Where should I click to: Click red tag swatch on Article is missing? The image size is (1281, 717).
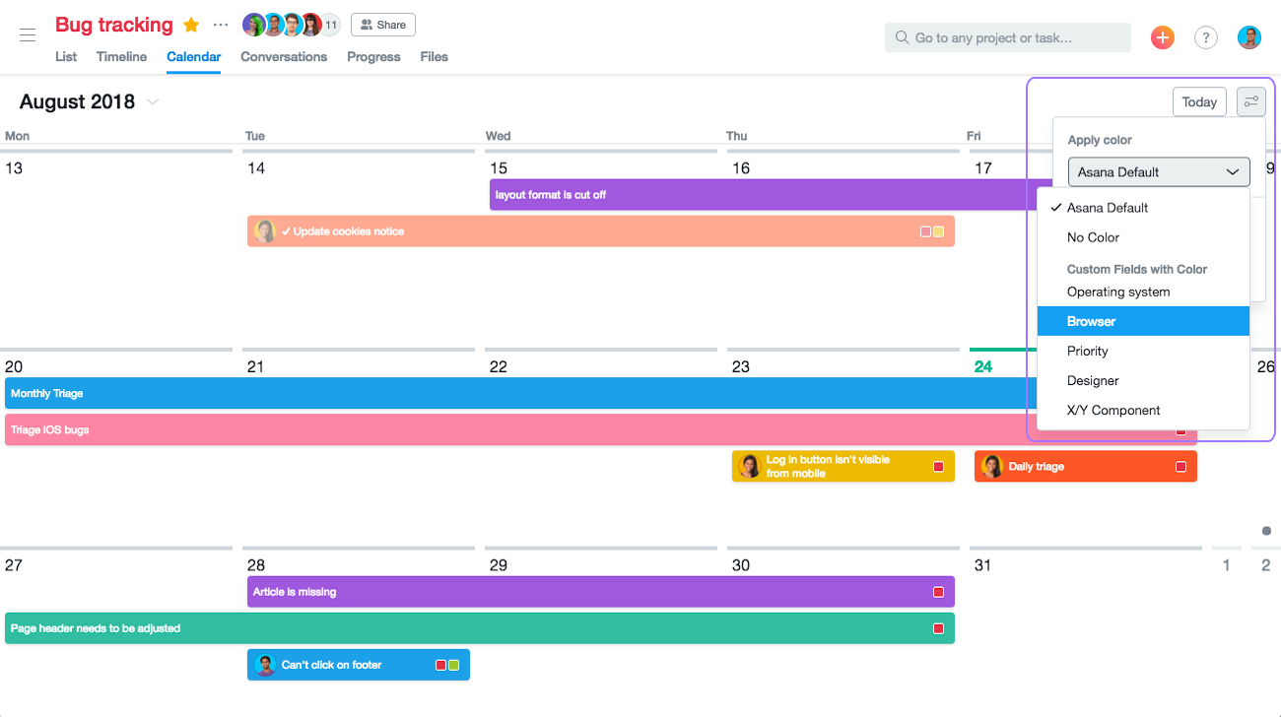point(938,592)
